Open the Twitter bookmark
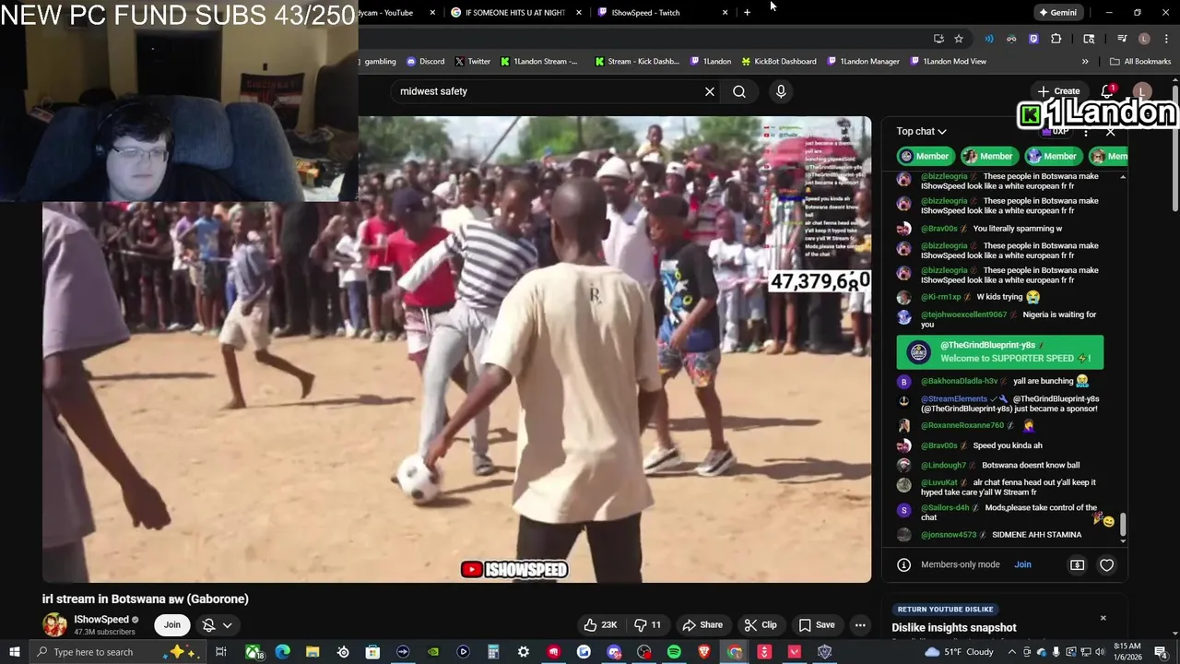Viewport: 1180px width, 664px height. point(472,62)
